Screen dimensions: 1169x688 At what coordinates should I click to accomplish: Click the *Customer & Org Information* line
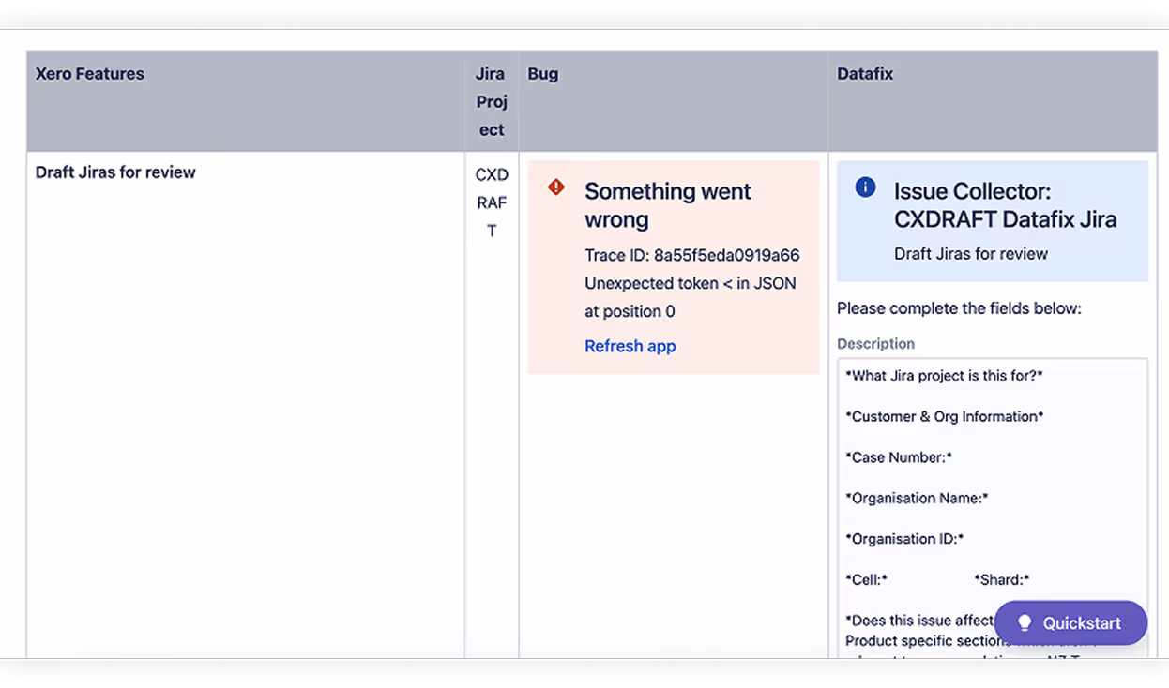[944, 416]
